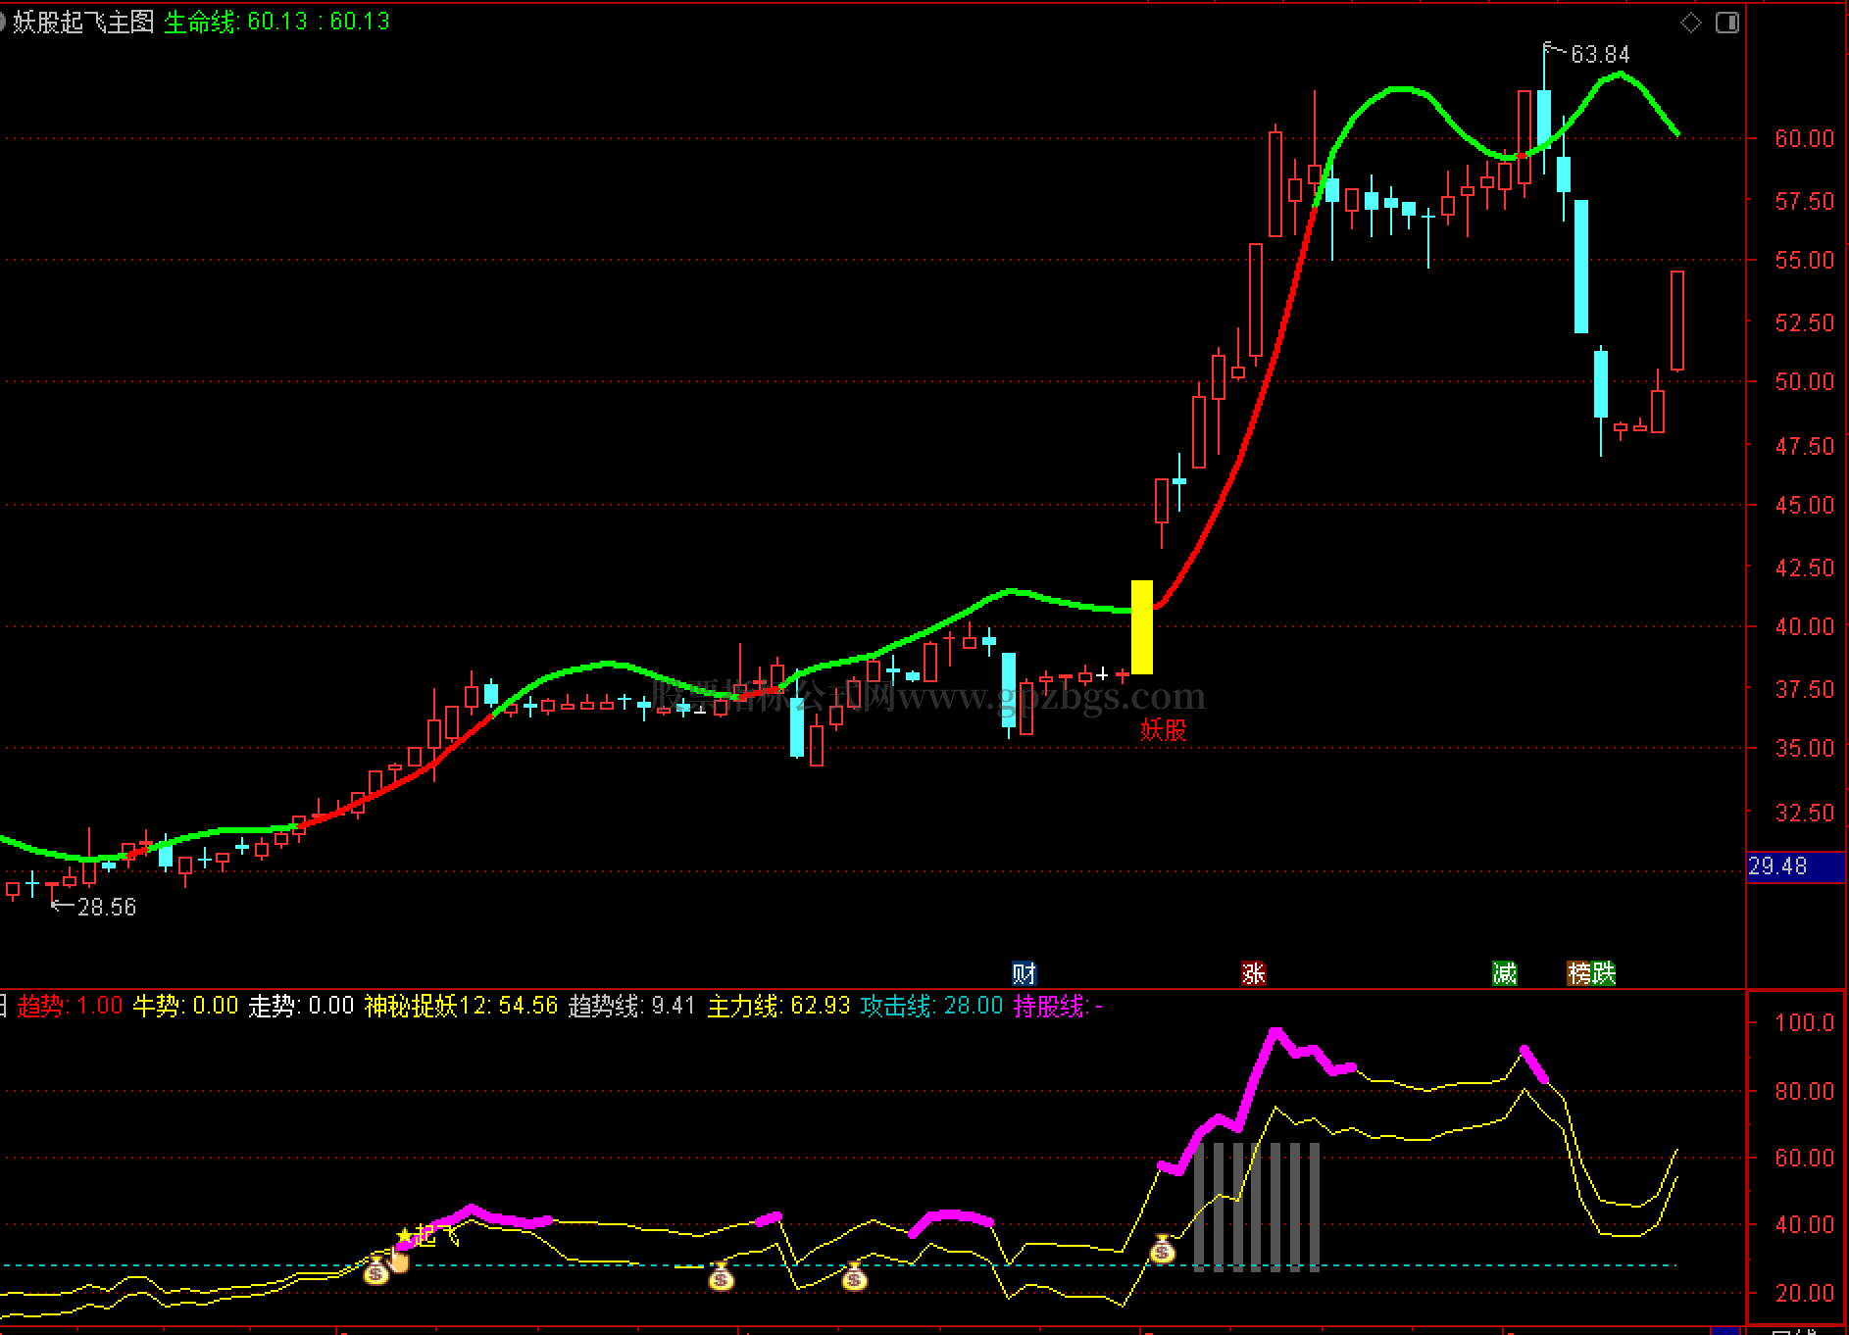Click the 走势: 0.00 readout
Viewport: 1849px width, 1335px height.
(301, 1006)
